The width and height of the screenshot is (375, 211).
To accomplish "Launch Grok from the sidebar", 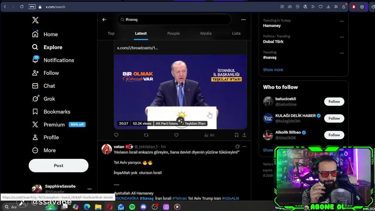I will (43, 99).
